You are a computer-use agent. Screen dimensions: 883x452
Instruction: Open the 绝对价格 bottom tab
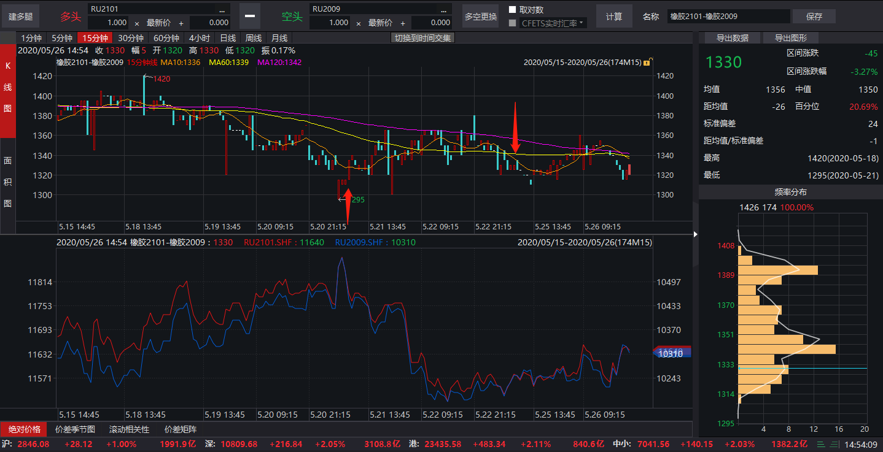(x=25, y=429)
